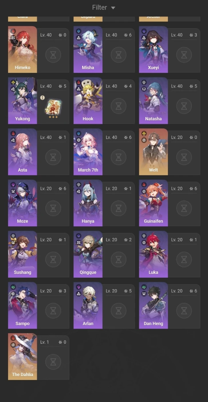208x402 pixels.
Task: Click Sampo's wind element icon
Action: point(13,287)
